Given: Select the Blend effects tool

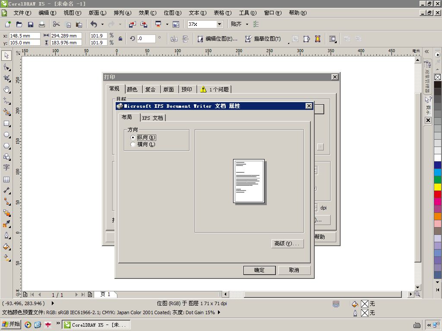Looking at the screenshot, I should click(x=6, y=213).
